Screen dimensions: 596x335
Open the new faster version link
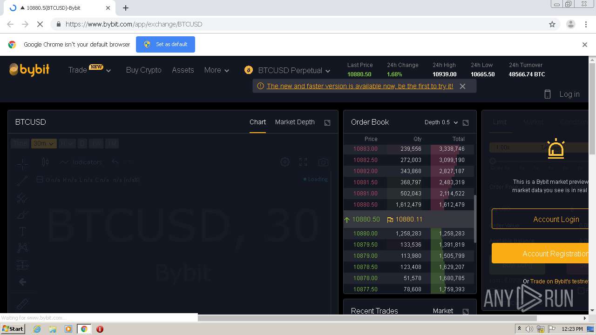[x=360, y=86]
